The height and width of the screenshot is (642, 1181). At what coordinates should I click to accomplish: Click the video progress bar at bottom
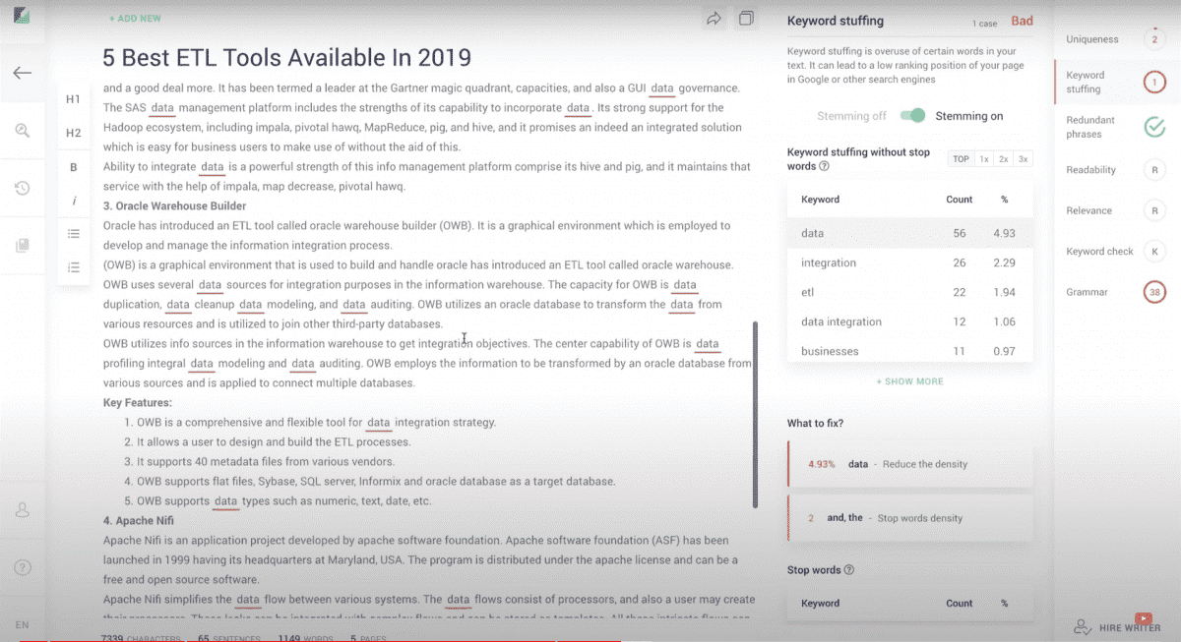[590, 640]
